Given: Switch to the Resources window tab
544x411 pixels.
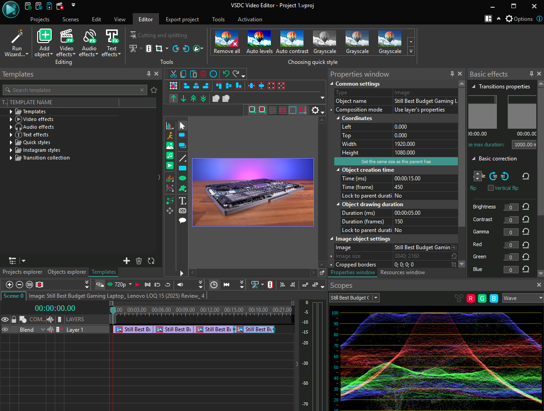Looking at the screenshot, I should pyautogui.click(x=402, y=272).
